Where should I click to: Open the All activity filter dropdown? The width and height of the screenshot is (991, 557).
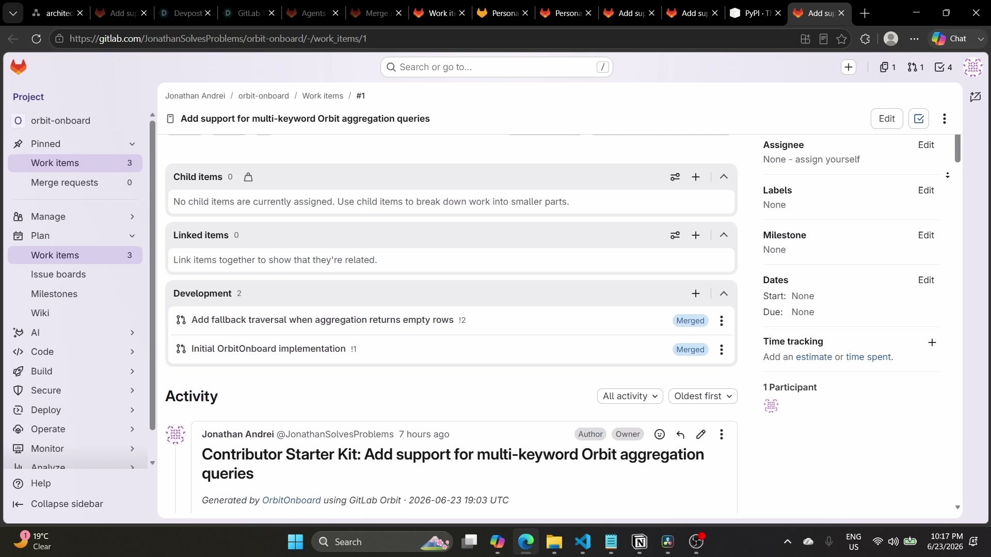630,396
